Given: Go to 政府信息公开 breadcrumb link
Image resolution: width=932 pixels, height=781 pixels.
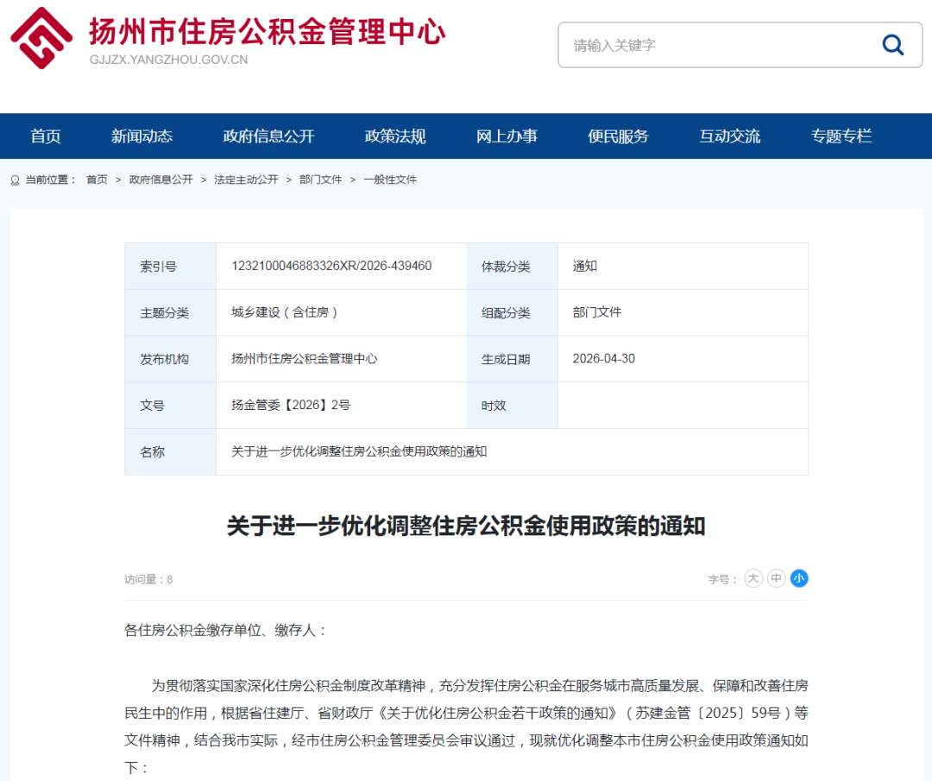Looking at the screenshot, I should pos(161,180).
